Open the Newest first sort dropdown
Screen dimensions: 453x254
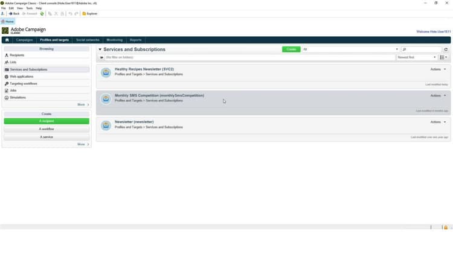point(416,57)
